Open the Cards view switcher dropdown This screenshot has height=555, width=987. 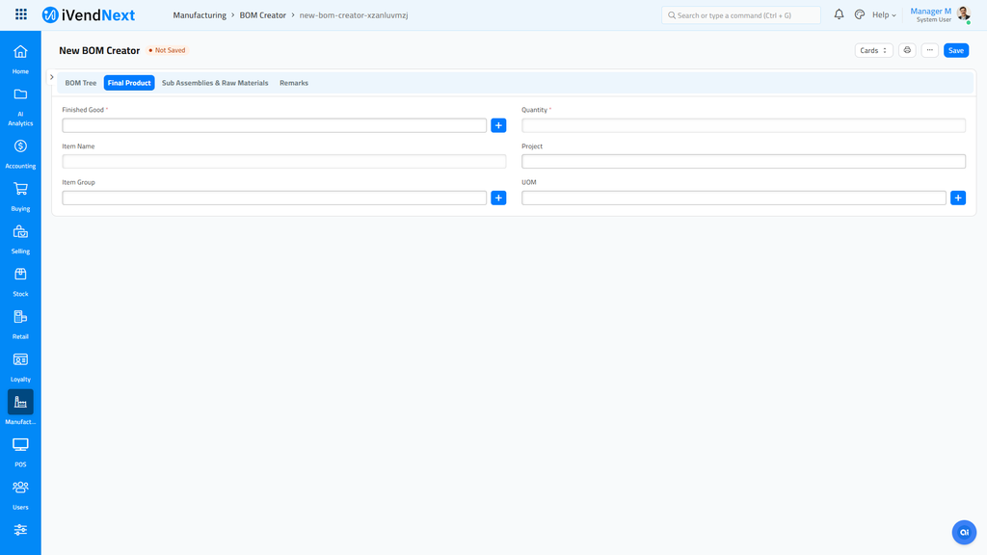[x=873, y=50]
